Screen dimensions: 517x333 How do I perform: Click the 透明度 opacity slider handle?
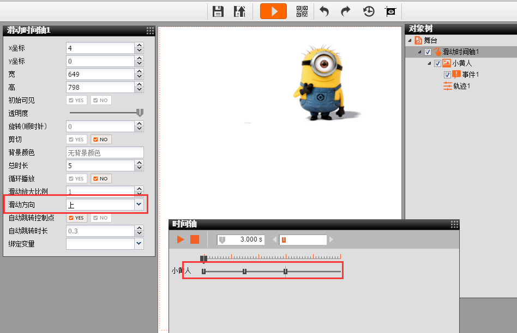[x=140, y=113]
